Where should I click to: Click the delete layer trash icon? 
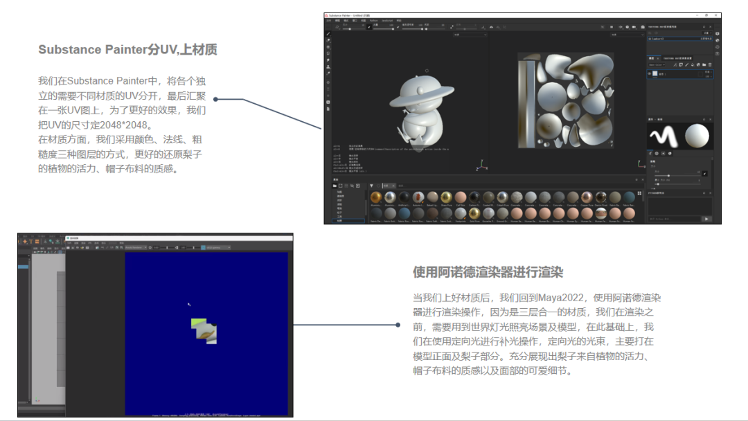710,64
